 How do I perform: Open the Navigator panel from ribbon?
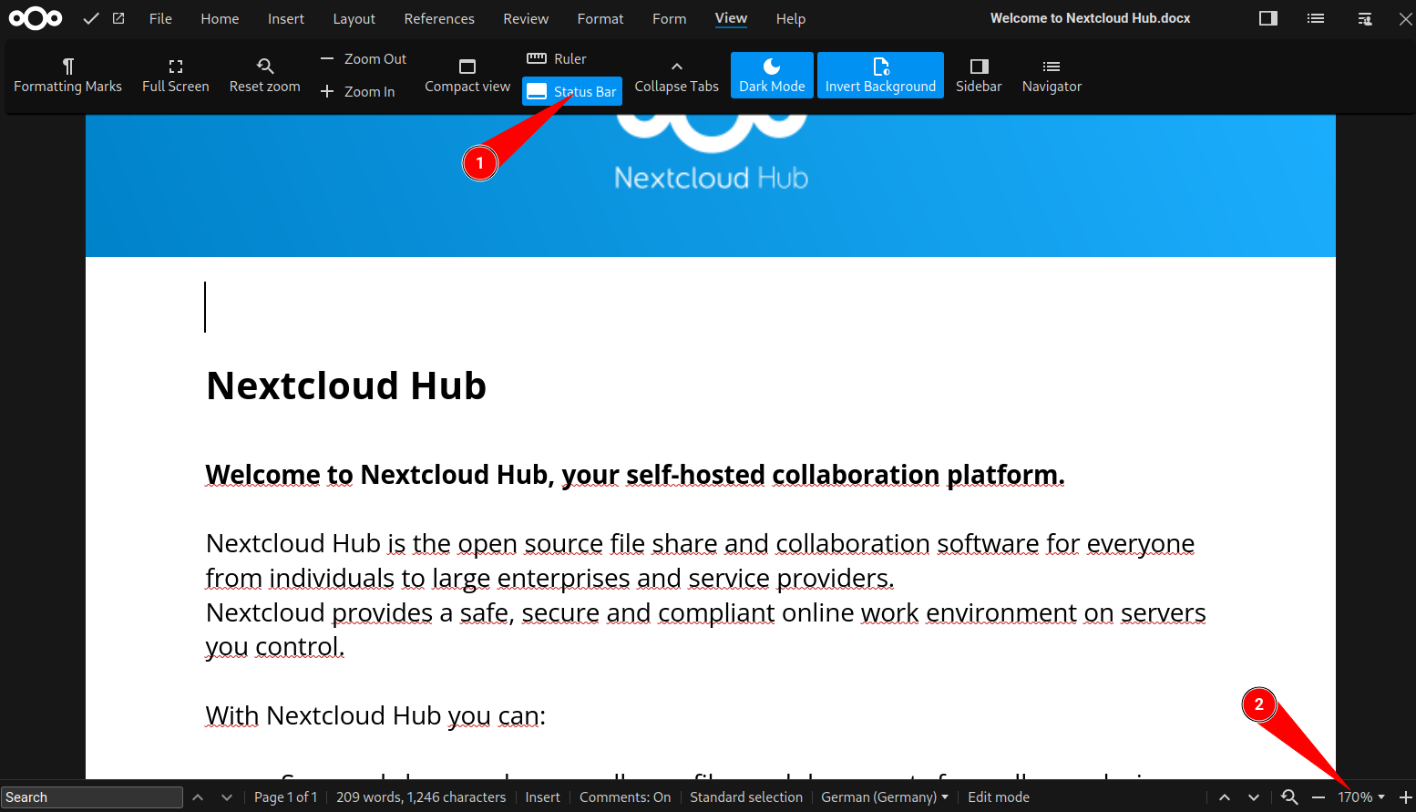tap(1052, 75)
